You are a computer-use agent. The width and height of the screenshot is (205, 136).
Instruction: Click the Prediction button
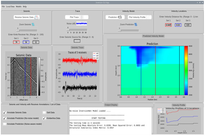click(x=115, y=17)
